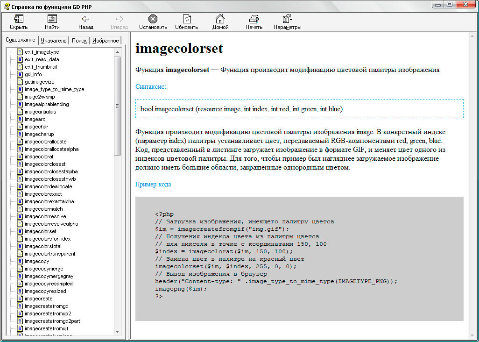479x342 pixels.
Task: Print the topic using Печать icon
Action: [254, 19]
